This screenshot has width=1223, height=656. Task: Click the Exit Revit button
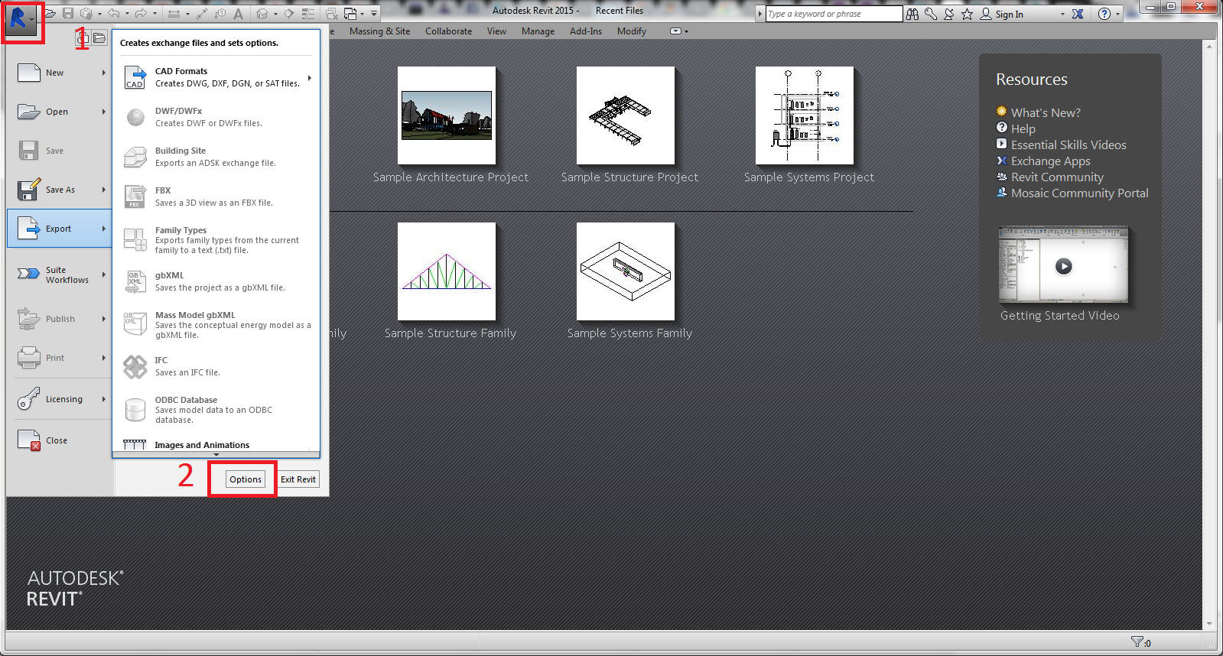point(298,479)
